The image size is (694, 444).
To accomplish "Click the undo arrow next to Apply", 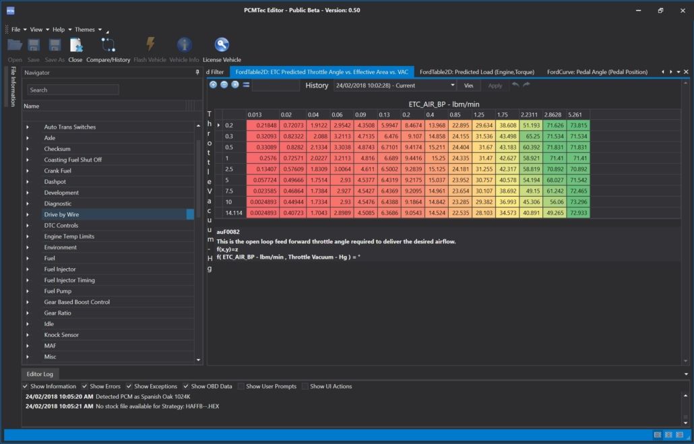I will tap(515, 84).
